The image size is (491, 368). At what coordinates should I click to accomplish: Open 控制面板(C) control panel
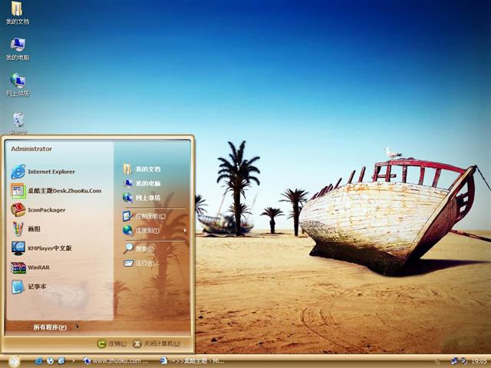[x=144, y=216]
